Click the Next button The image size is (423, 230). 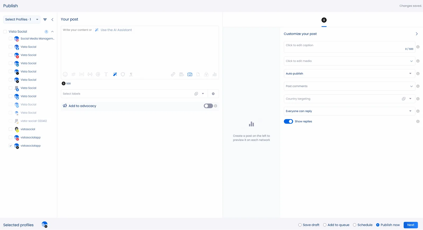tap(410, 225)
